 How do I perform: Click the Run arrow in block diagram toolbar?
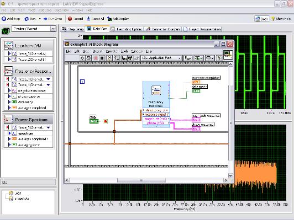point(82,58)
